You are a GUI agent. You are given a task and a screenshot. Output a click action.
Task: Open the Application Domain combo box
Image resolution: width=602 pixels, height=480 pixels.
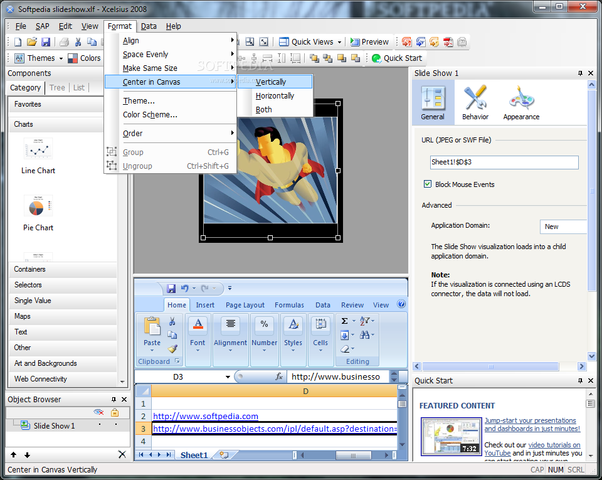click(563, 227)
